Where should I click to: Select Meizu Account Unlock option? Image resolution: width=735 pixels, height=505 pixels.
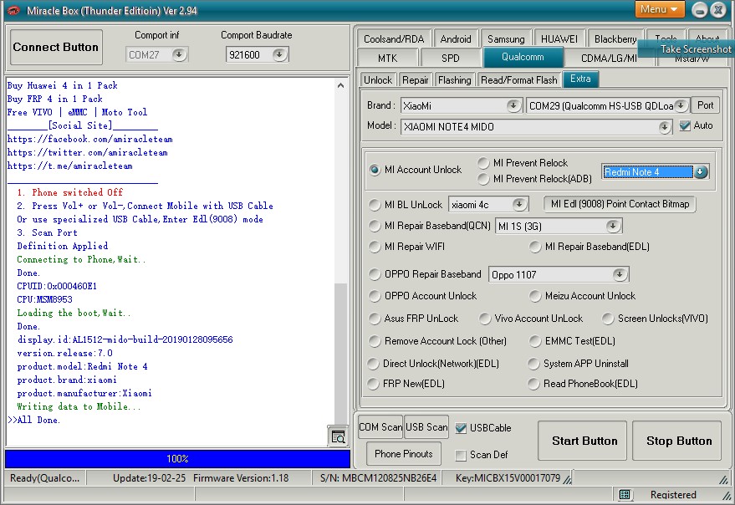coord(535,296)
